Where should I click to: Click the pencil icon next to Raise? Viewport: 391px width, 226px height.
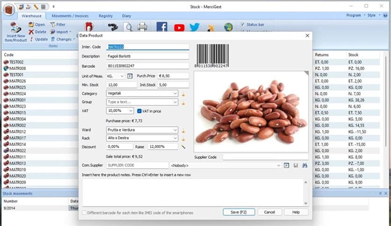click(184, 147)
